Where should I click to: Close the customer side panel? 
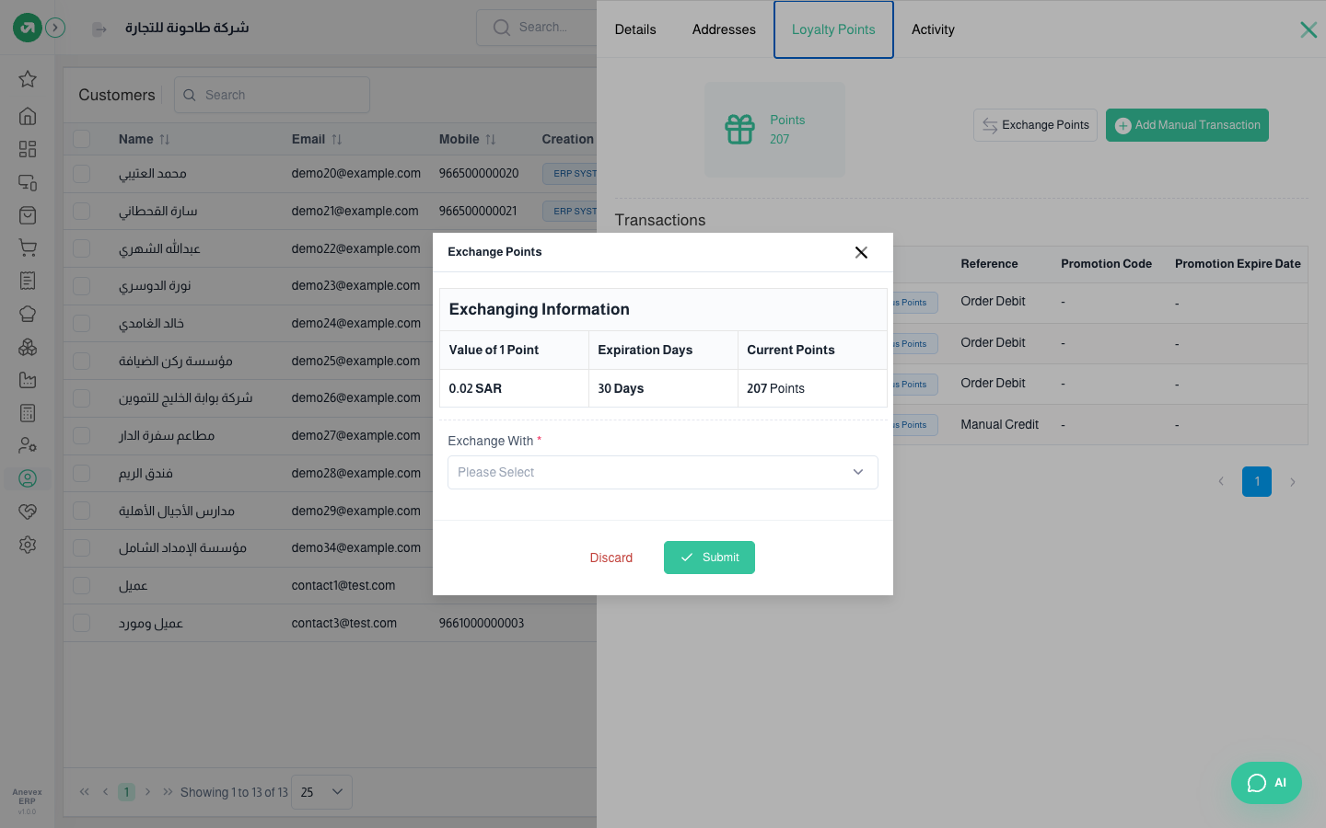1309,29
